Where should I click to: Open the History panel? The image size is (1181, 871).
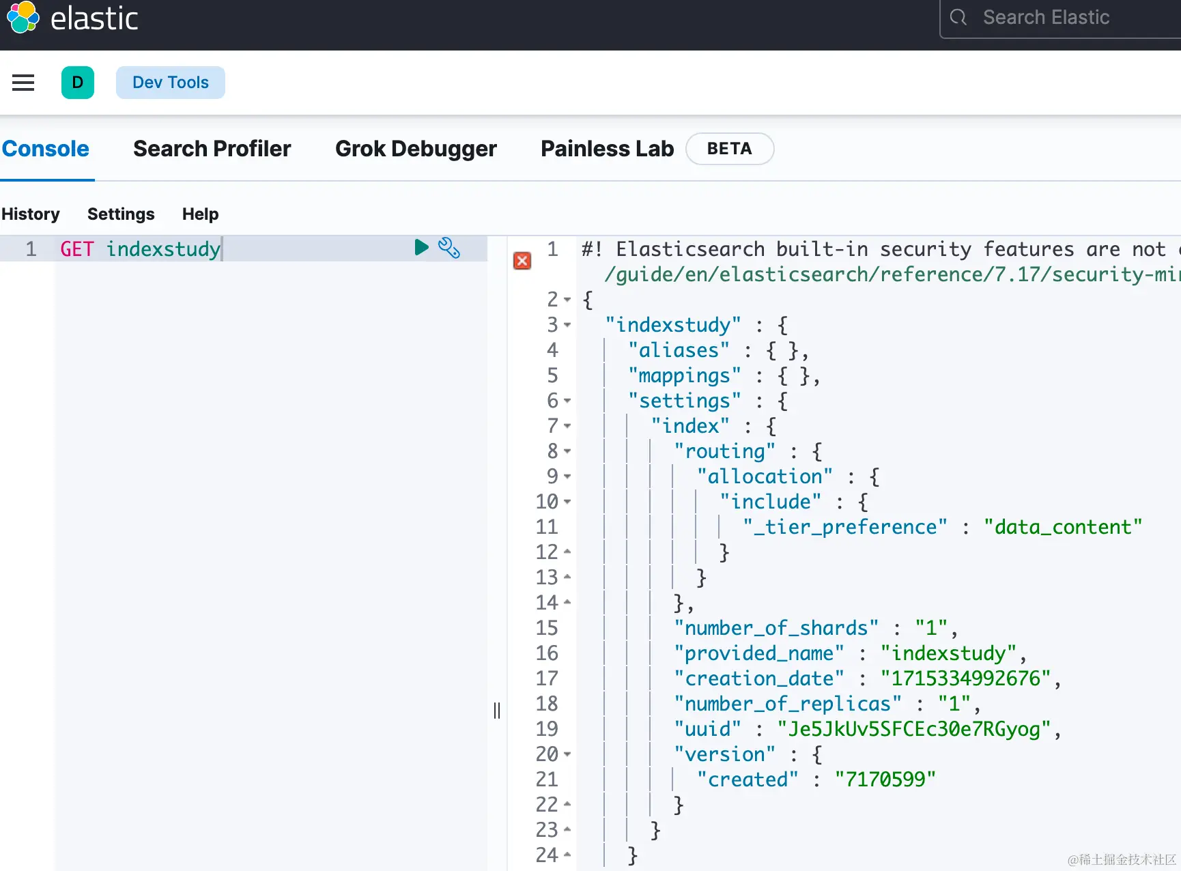point(31,214)
